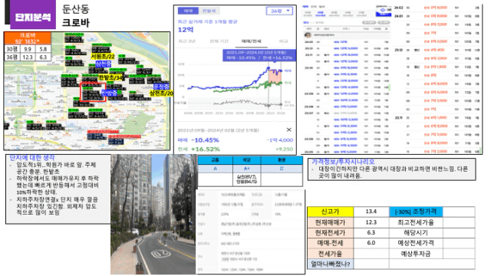
Task: Click the 삼천중 blue label on the map
Action: click(104, 64)
